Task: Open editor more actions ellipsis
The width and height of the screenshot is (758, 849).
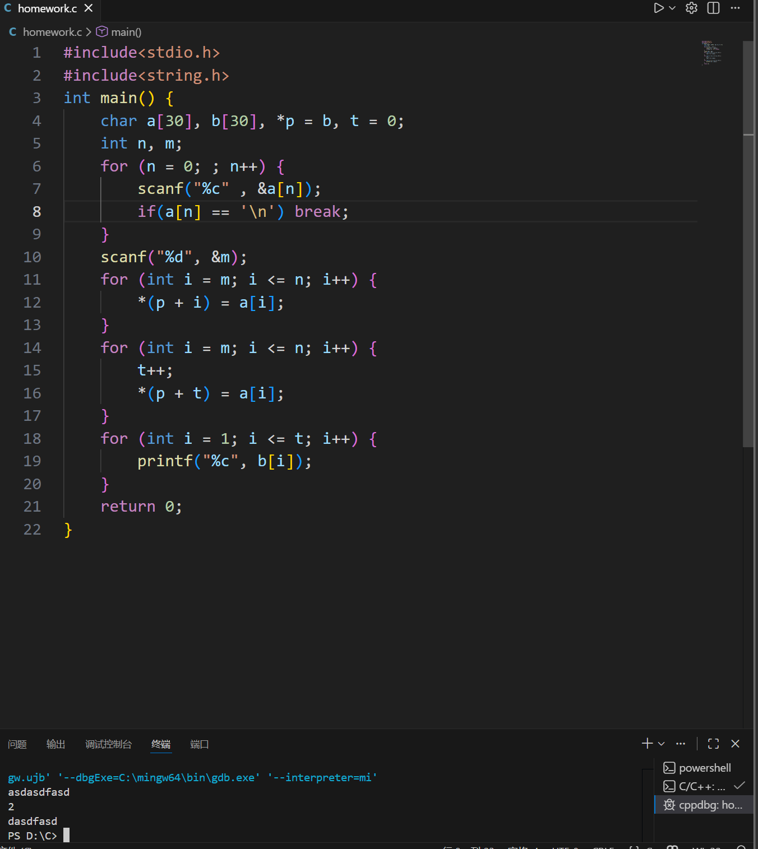Action: coord(735,8)
